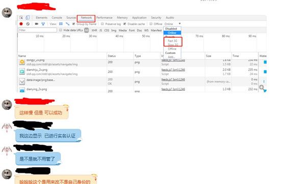The width and height of the screenshot is (306, 184).
Task: Click Add... custom throttling profile
Action: coord(171,57)
